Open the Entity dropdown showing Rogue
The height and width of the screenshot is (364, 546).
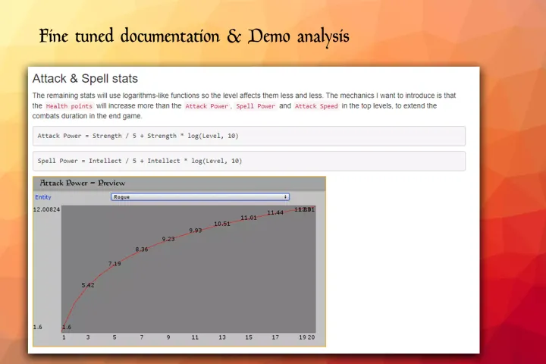(x=200, y=197)
